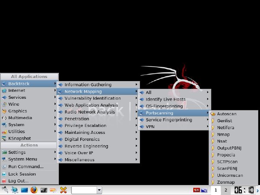Screen dimensions: 260x195
Task: Click the lightning icon beside Zenmap
Action: (213, 182)
